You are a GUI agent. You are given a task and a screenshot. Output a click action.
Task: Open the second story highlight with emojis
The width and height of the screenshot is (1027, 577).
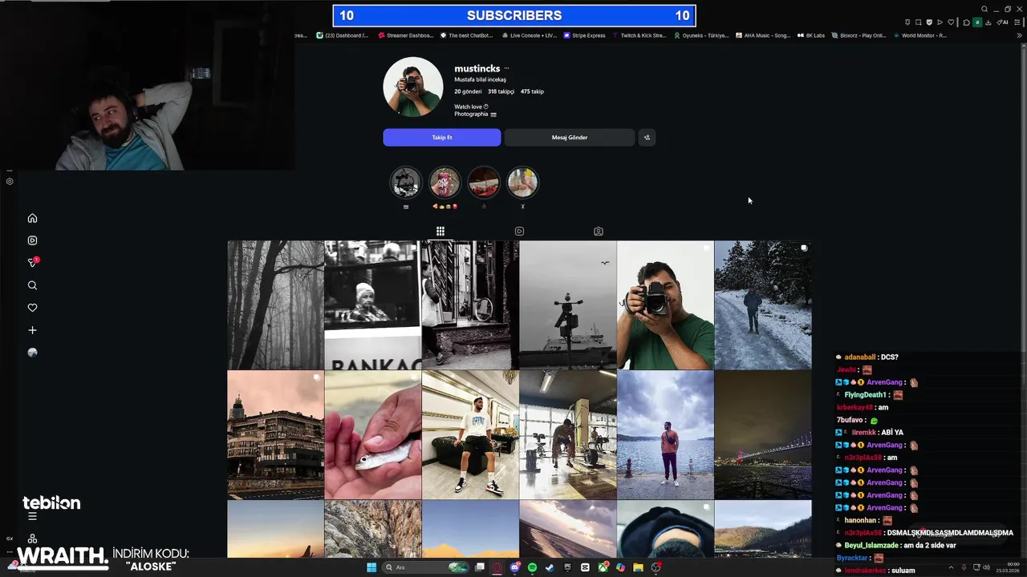click(444, 183)
